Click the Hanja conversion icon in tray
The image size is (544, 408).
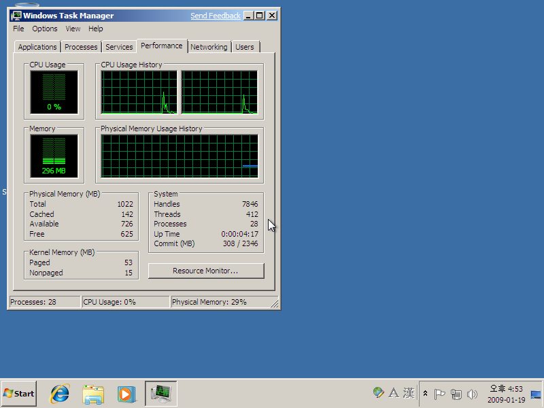tap(409, 393)
